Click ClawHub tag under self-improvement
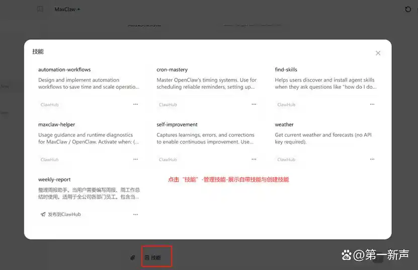418x270 pixels. coord(168,160)
